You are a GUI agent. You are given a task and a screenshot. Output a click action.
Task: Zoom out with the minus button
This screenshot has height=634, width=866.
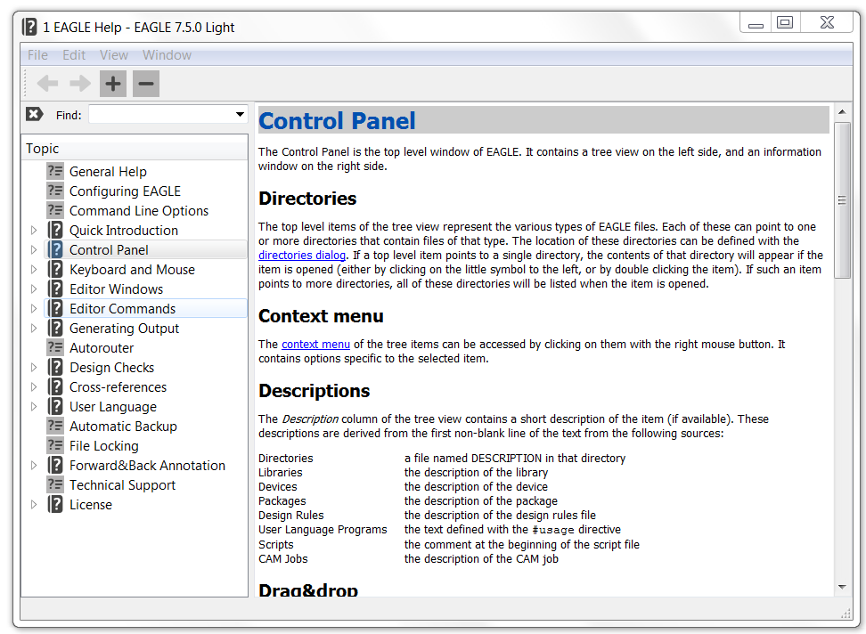point(146,84)
